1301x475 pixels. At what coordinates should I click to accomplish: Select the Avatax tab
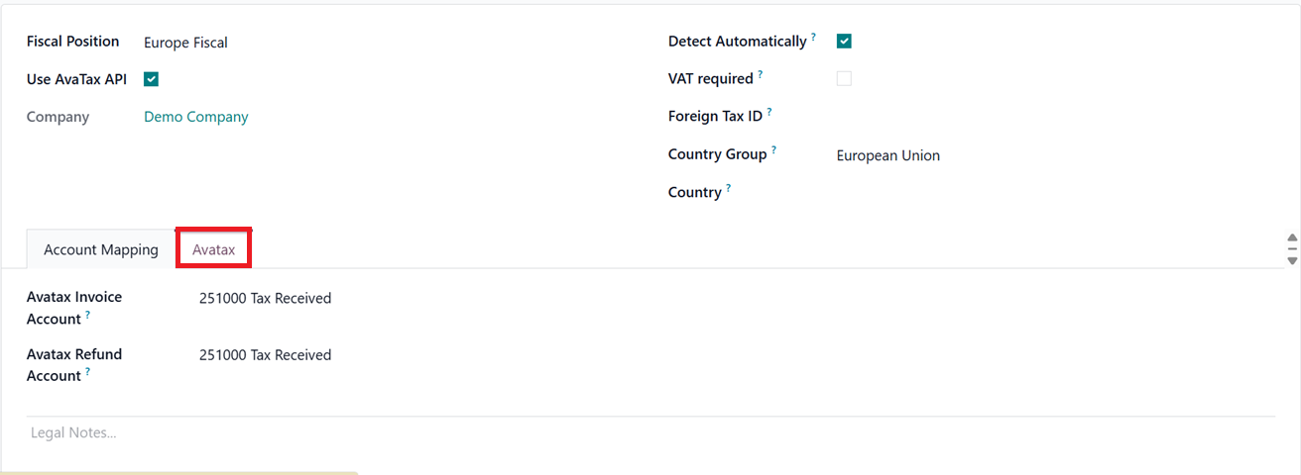213,249
